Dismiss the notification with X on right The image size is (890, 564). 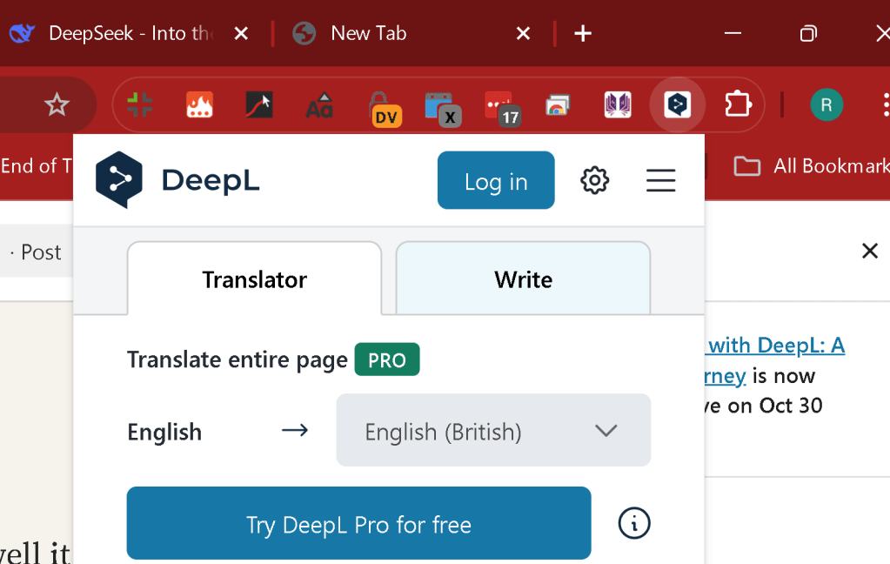(870, 251)
